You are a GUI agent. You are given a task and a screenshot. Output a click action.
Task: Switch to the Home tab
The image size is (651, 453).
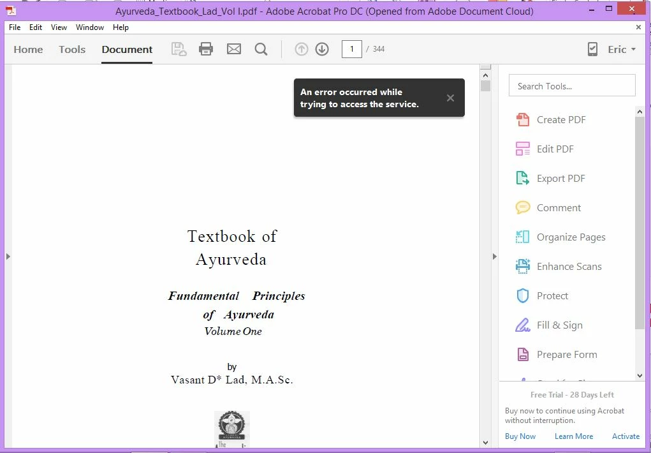(x=28, y=49)
